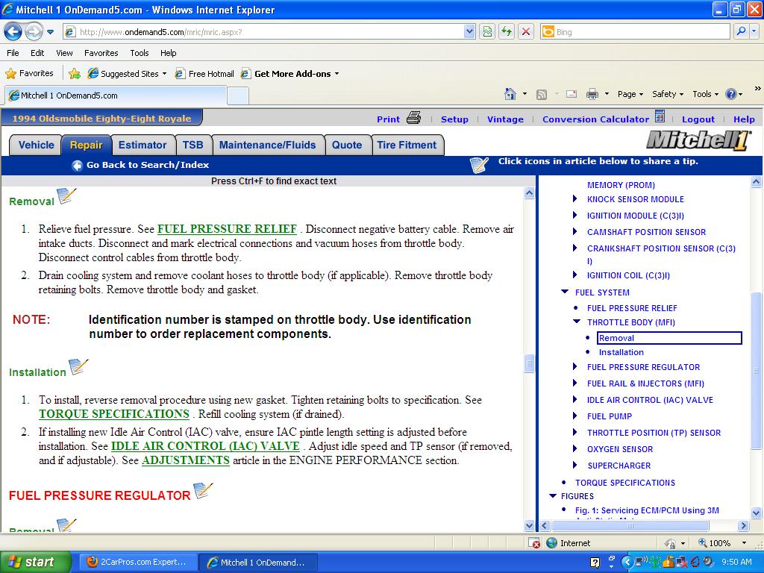Click the 1994 Oldsmobile Eighty-Eight Royale vehicle label
Image resolution: width=764 pixels, height=573 pixels.
point(101,119)
